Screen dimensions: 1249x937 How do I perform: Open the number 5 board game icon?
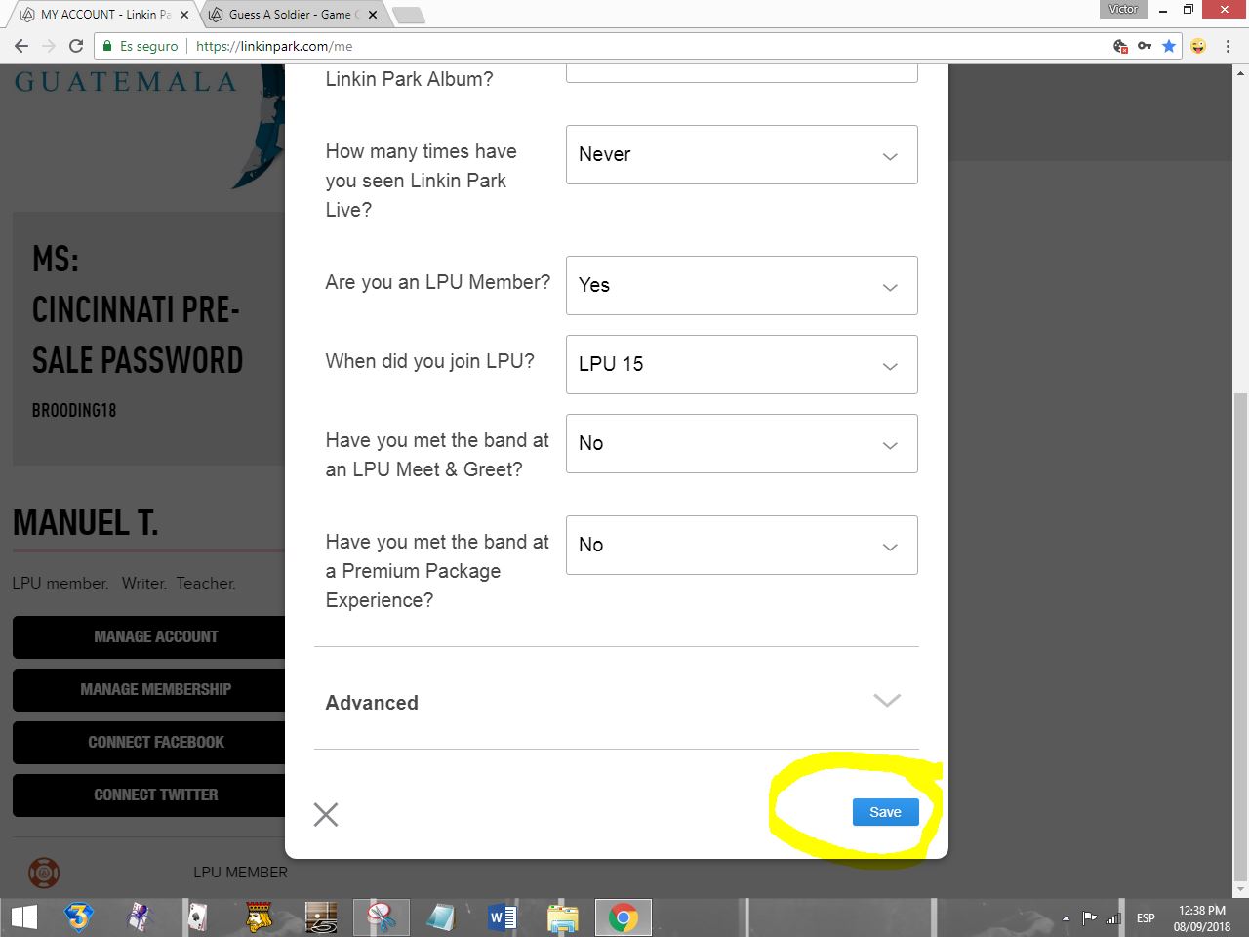[320, 917]
